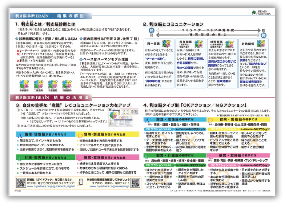The image size is (285, 203).
Task: Select the 結果の解説 section header tab
Action: click(x=51, y=16)
